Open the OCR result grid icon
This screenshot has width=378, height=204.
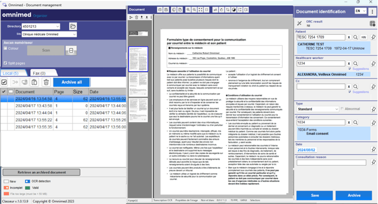[x=373, y=24]
